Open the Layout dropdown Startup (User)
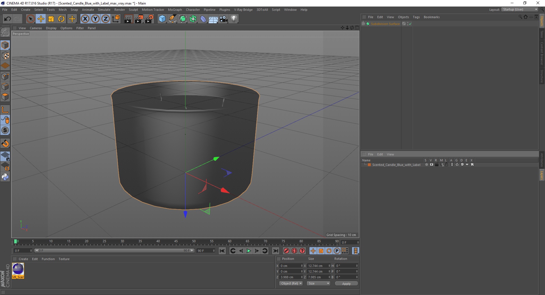545x295 pixels. (x=520, y=9)
